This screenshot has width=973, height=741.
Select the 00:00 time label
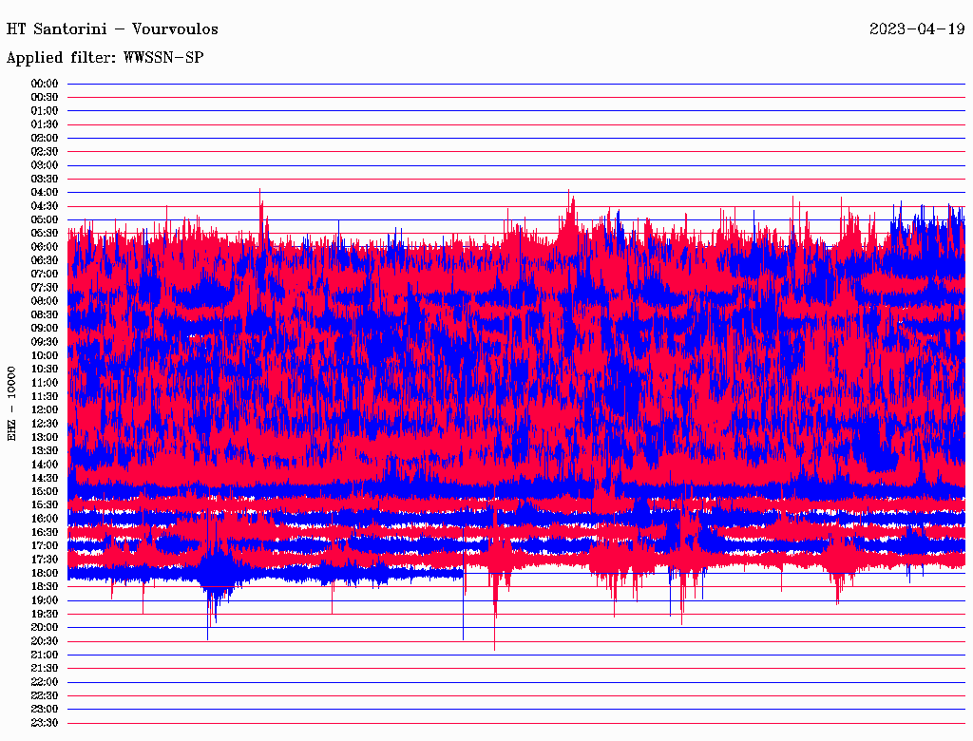(45, 84)
